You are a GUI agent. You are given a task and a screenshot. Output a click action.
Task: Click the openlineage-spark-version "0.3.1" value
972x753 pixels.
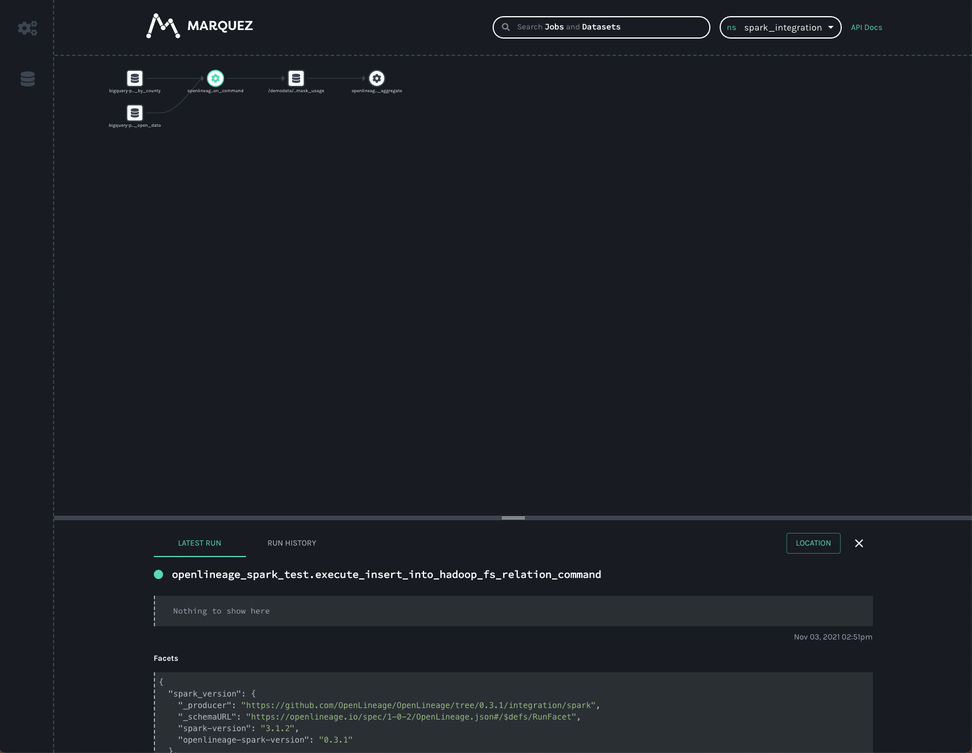click(x=335, y=740)
